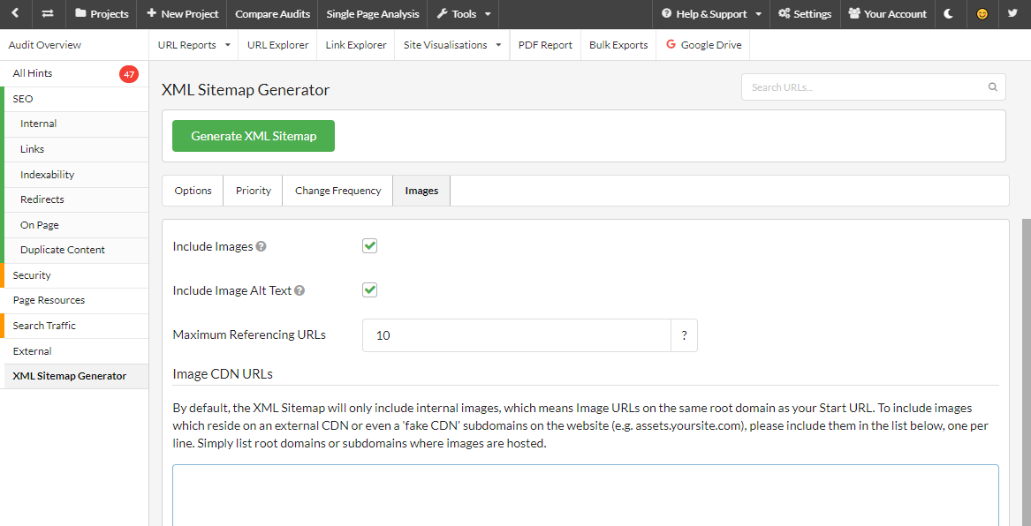1031x526 pixels.
Task: Open Duplicate Content sidebar item
Action: [76, 250]
